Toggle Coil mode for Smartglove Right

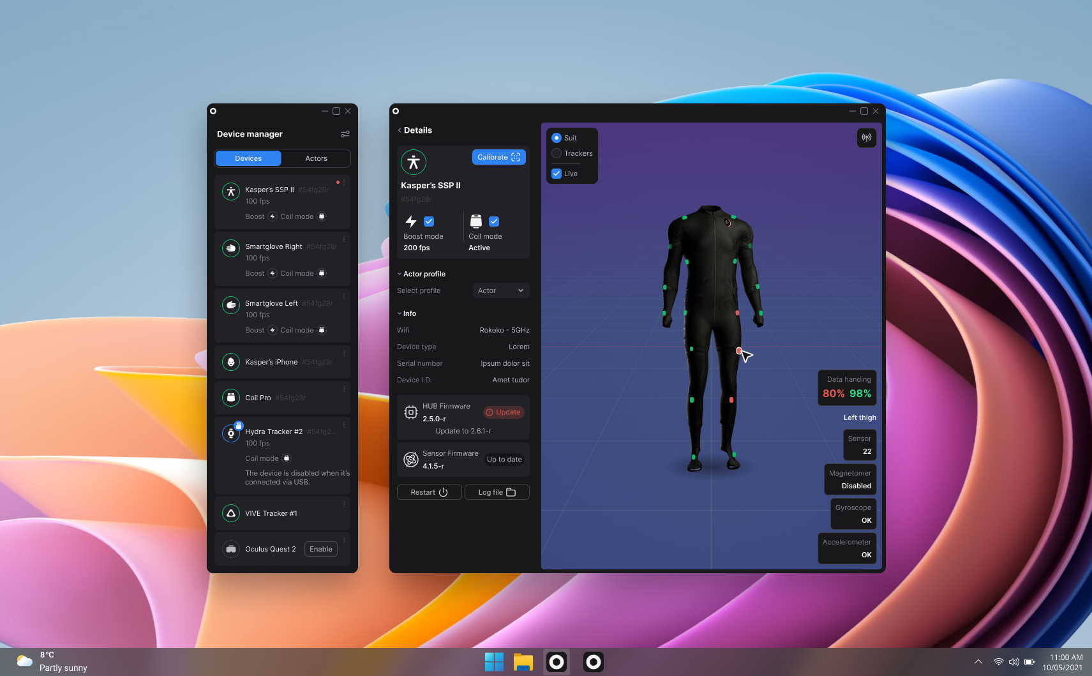[322, 273]
